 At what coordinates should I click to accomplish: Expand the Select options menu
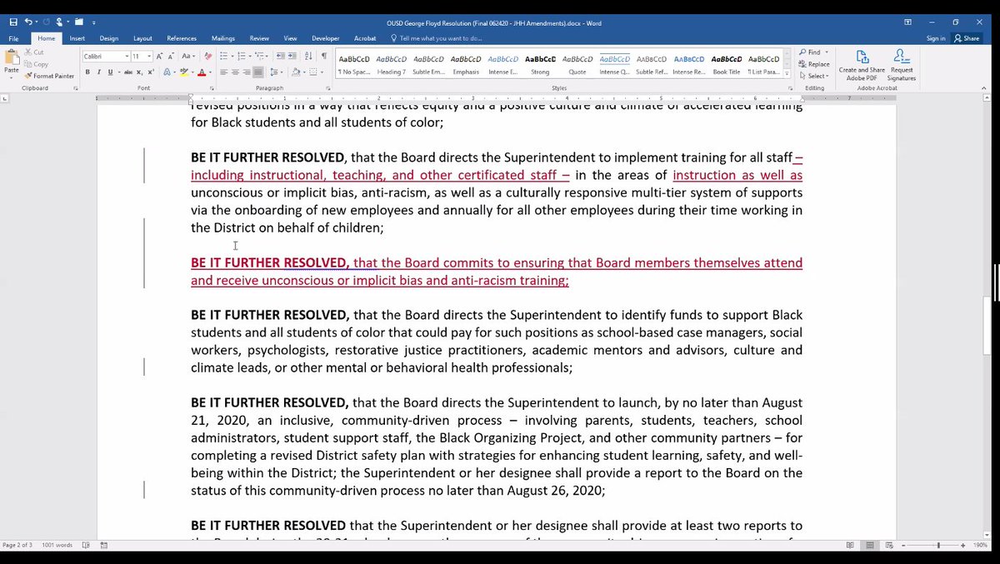pos(813,75)
